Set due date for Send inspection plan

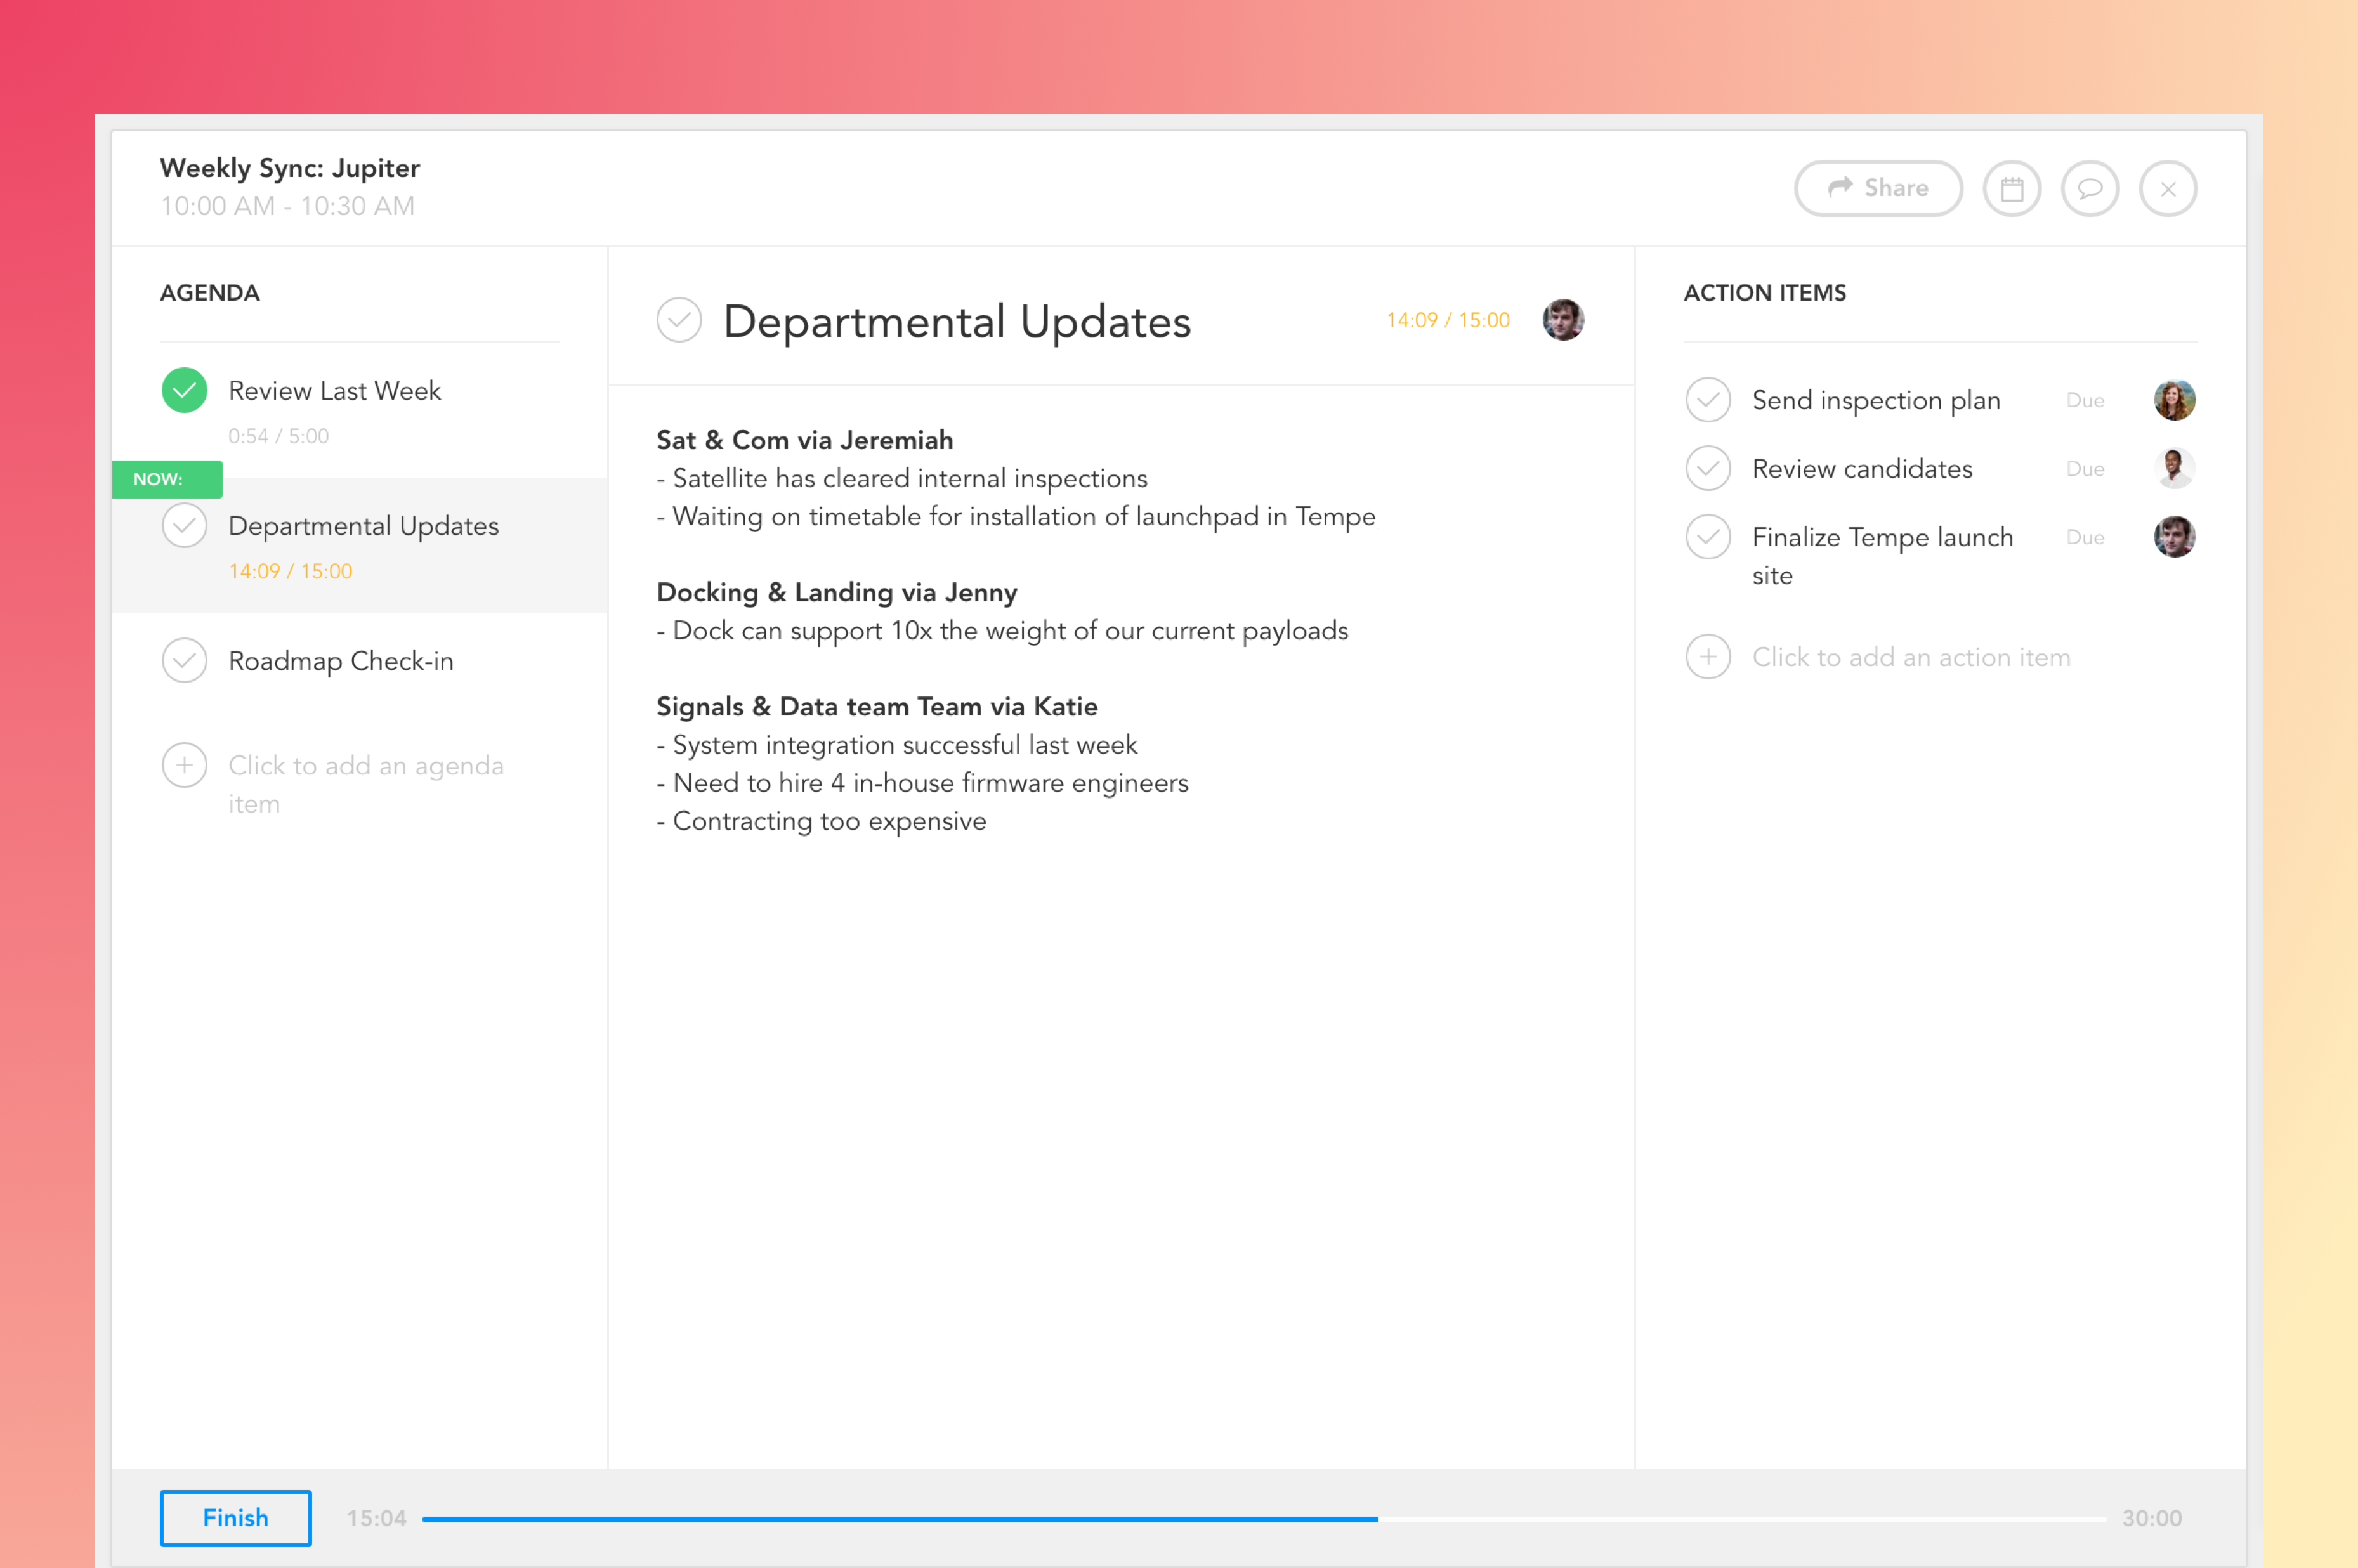click(x=2085, y=400)
